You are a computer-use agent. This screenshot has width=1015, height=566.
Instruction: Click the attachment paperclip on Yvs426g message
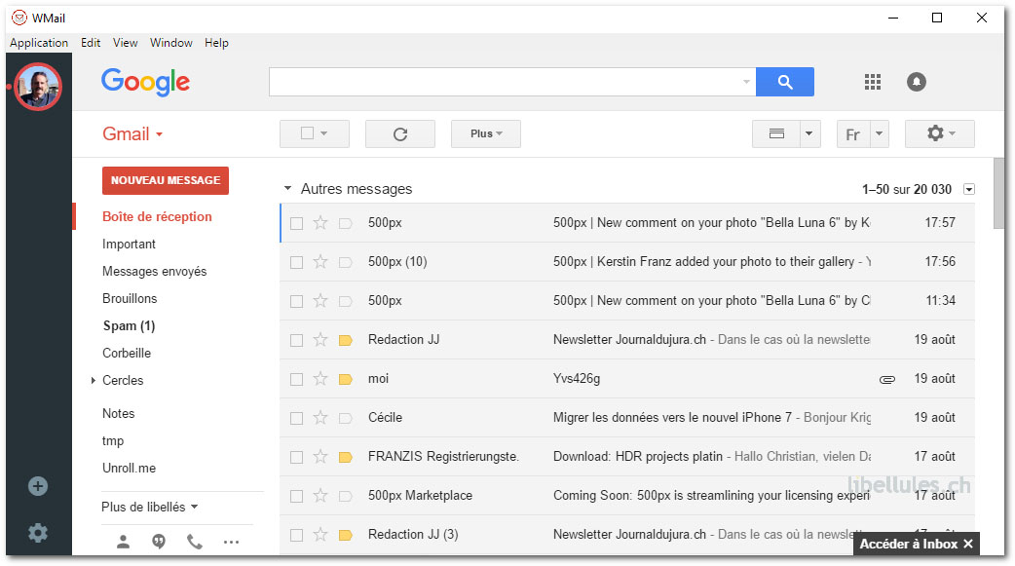click(887, 380)
